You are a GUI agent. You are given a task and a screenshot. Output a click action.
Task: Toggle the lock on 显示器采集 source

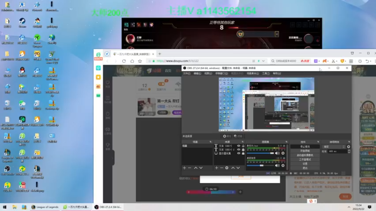(243, 153)
